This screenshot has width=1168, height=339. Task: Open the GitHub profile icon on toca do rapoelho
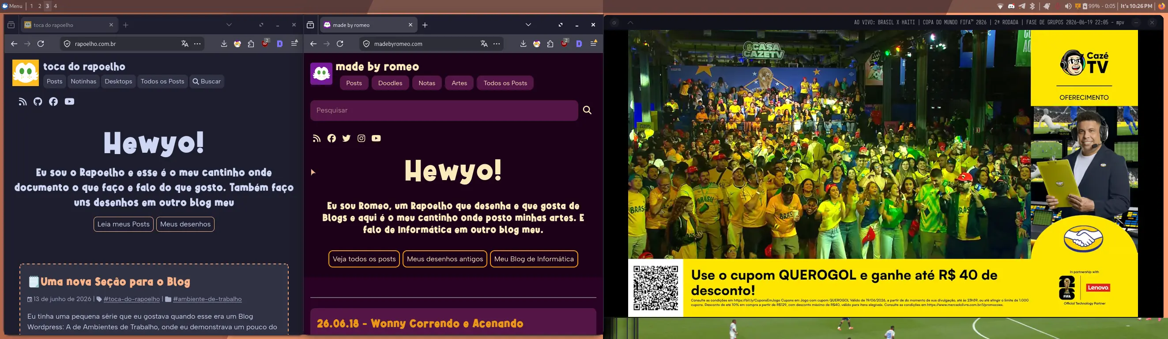click(x=38, y=102)
